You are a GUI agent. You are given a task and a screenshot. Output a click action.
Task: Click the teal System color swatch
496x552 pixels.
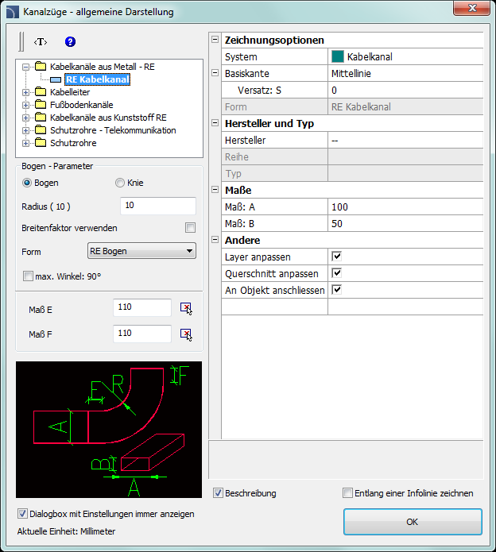pyautogui.click(x=337, y=57)
